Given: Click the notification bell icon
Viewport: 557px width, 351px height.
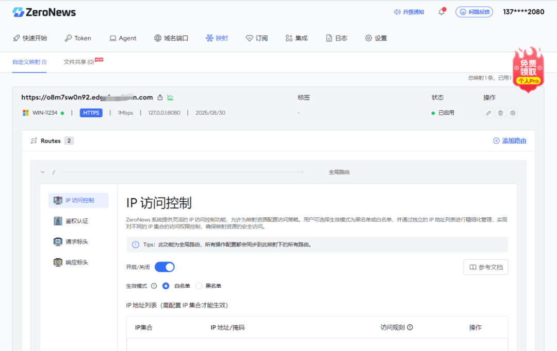Looking at the screenshot, I should pos(441,12).
